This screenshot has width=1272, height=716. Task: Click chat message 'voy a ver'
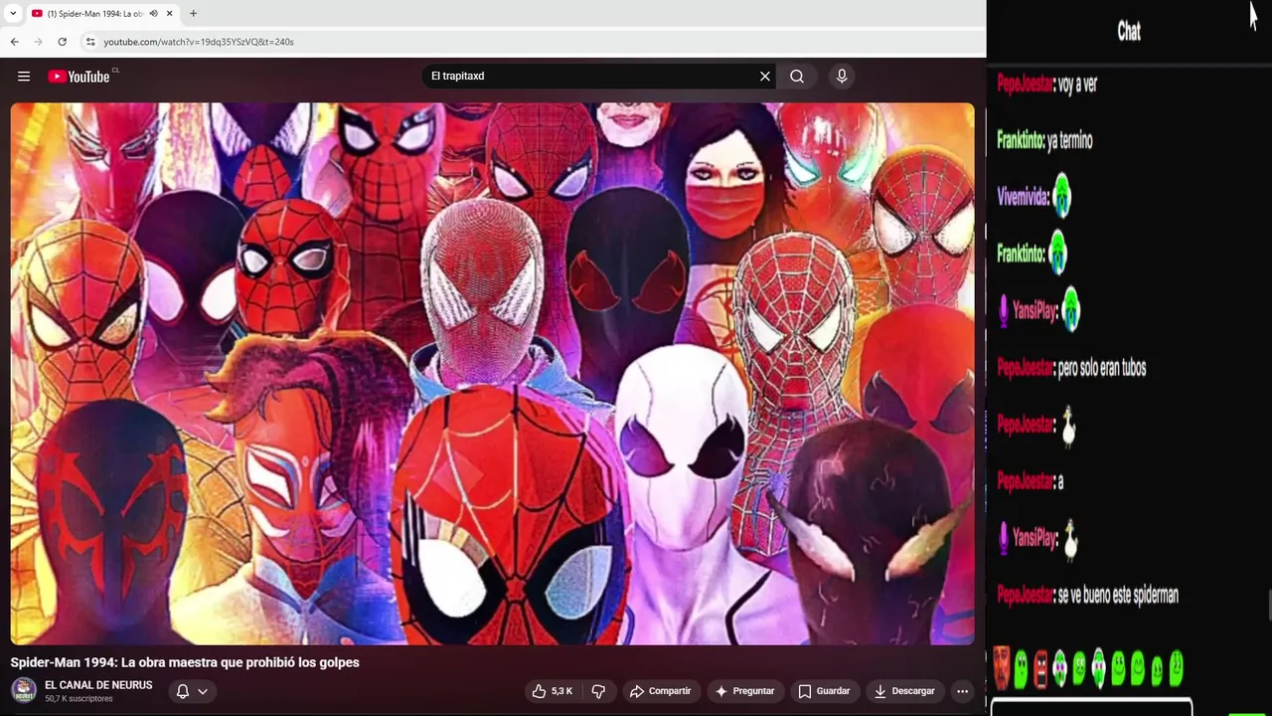1077,85
